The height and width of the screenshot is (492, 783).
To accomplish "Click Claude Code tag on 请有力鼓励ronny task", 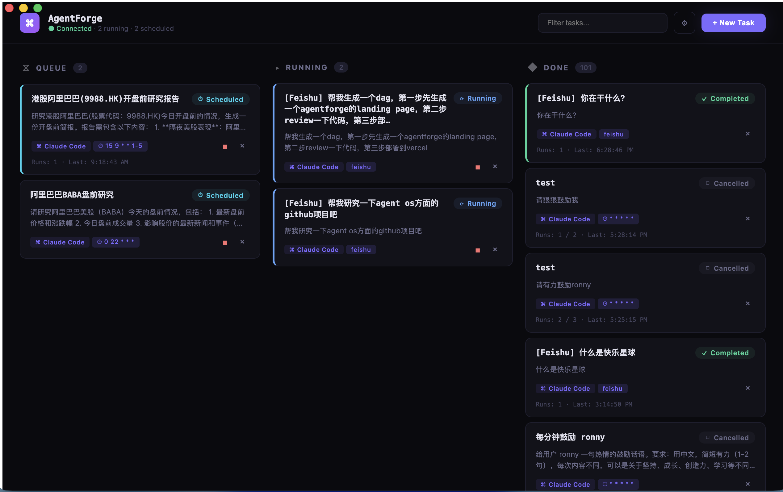I will 565,304.
